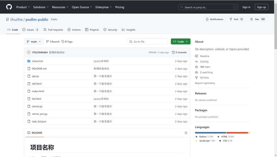
Task: Focus the Search or jump to field
Action: pos(208,7)
